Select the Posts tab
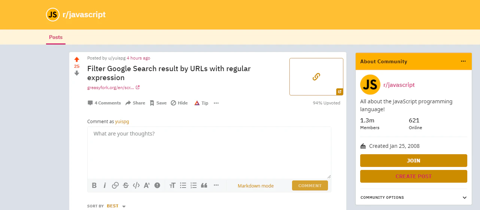This screenshot has height=210, width=480. 56,37
